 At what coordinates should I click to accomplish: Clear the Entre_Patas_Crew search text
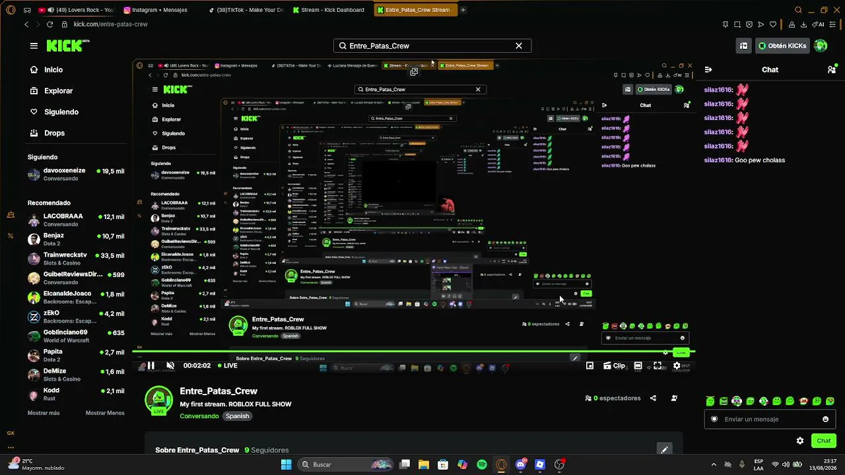pos(519,46)
